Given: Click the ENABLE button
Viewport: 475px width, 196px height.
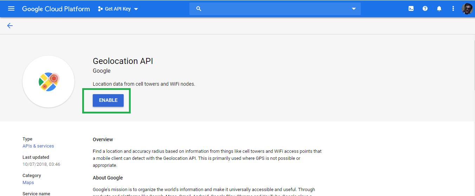Looking at the screenshot, I should [x=108, y=100].
